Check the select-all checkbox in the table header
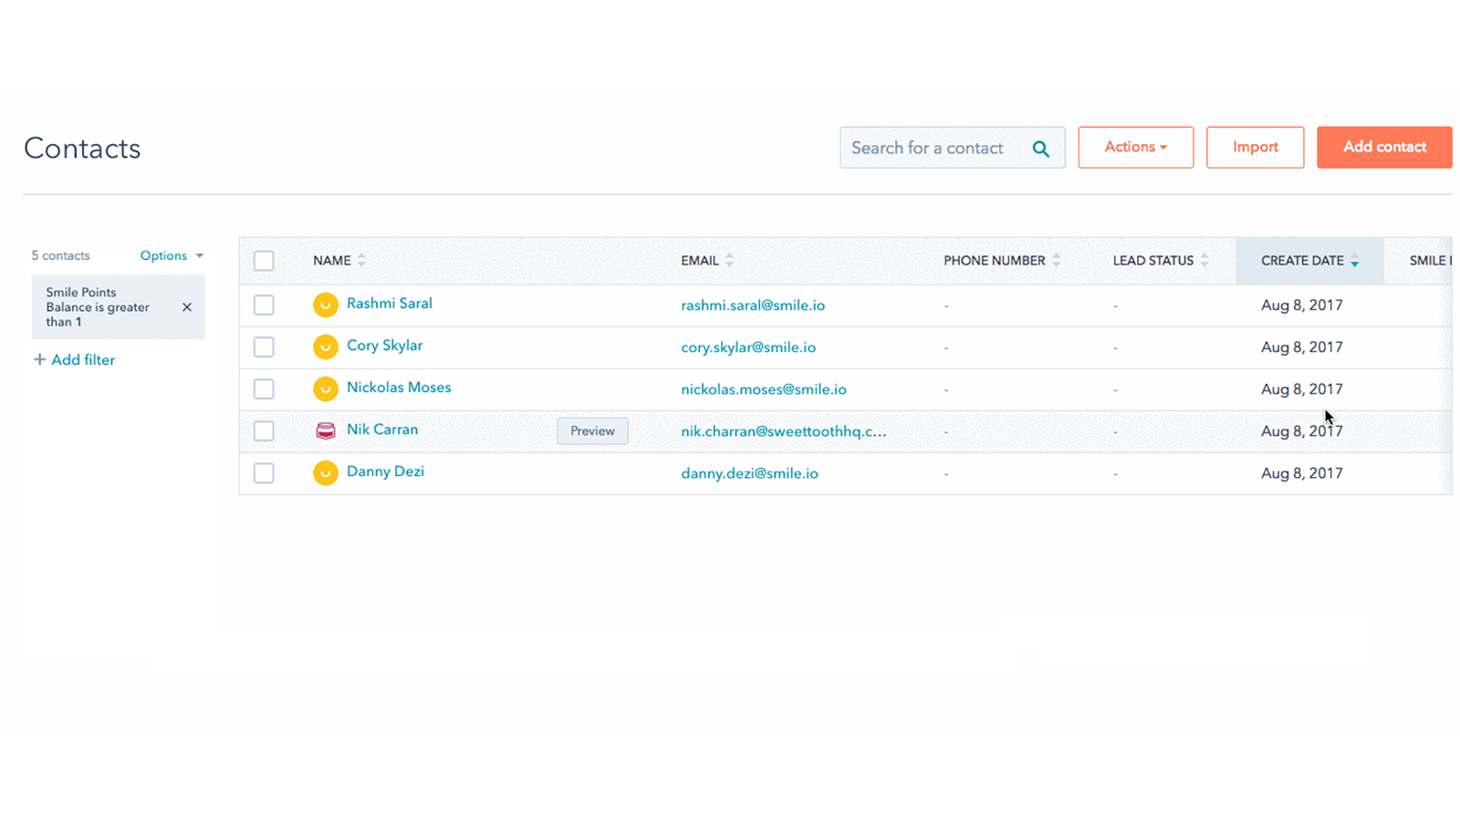Viewport: 1460px width, 821px height. 264,260
